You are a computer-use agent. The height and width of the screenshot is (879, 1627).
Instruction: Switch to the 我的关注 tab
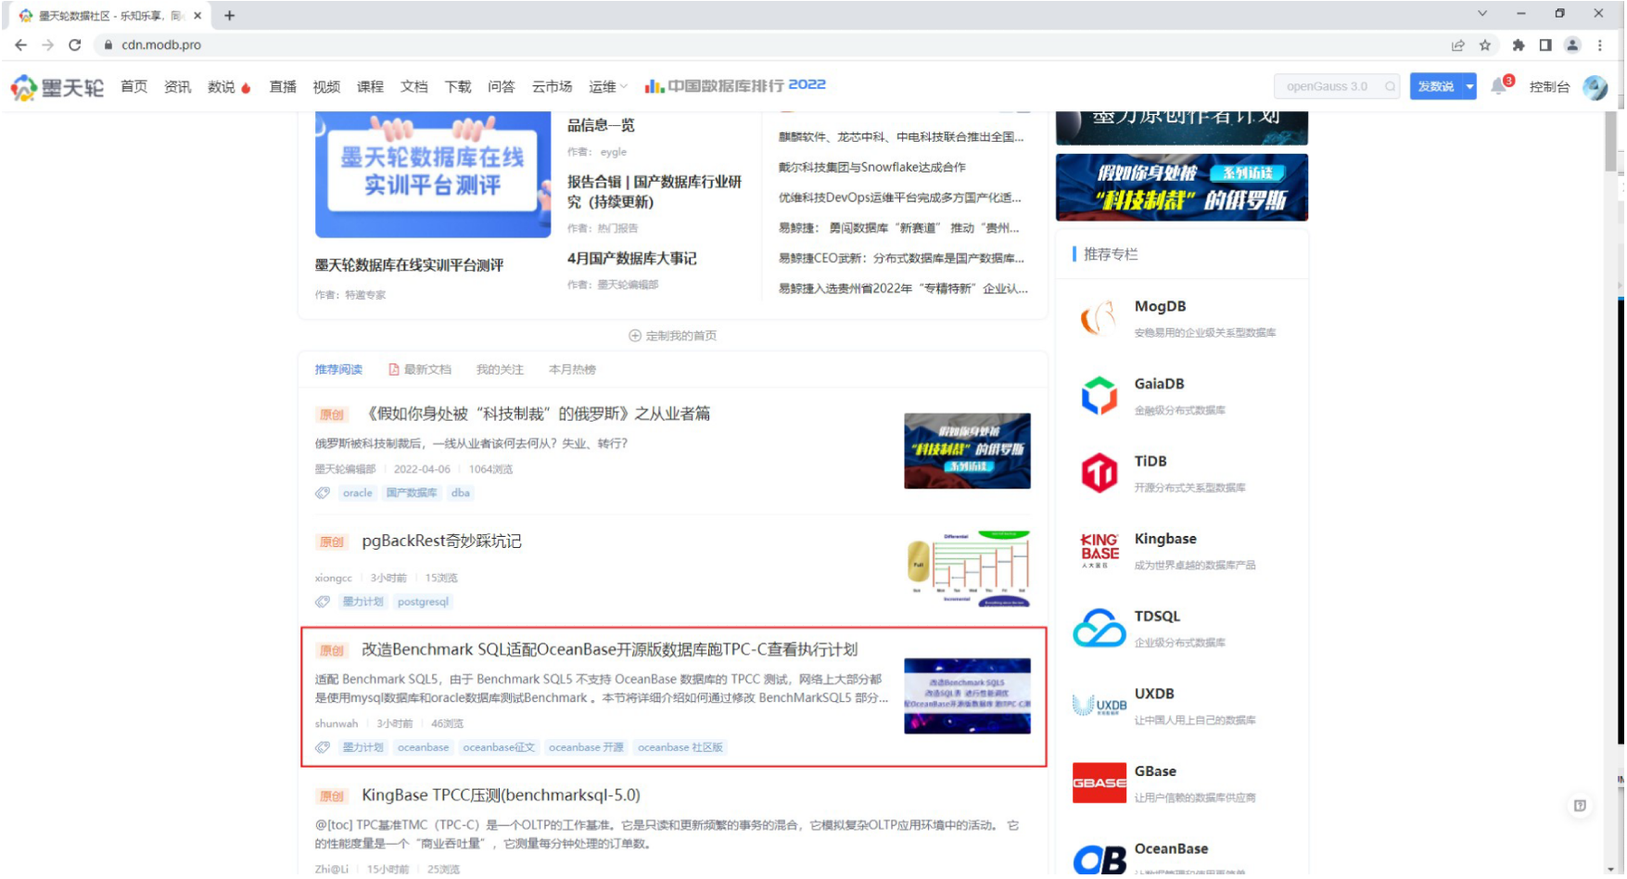(500, 369)
